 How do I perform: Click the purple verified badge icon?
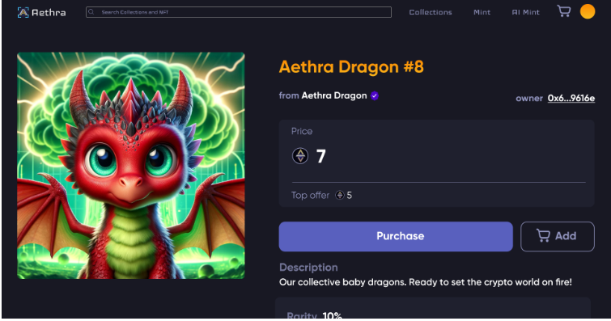click(x=375, y=96)
